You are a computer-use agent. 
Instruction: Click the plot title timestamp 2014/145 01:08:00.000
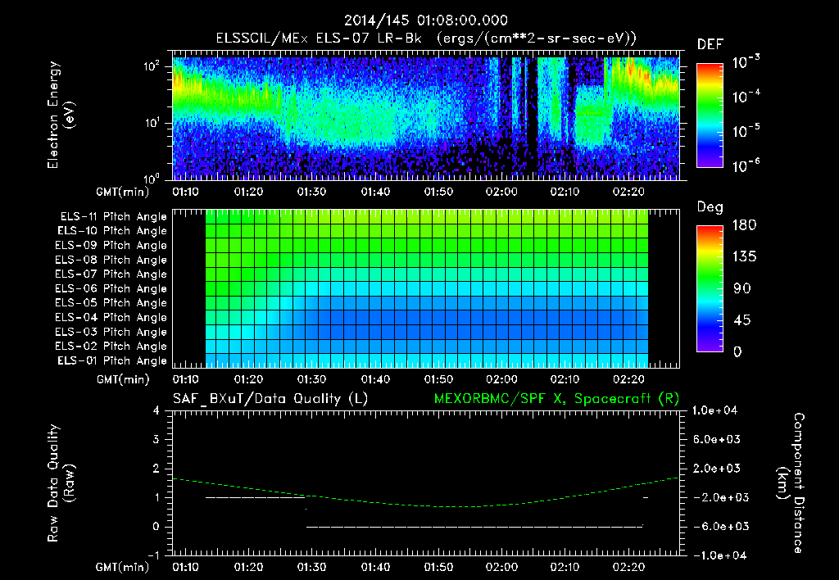pos(426,20)
